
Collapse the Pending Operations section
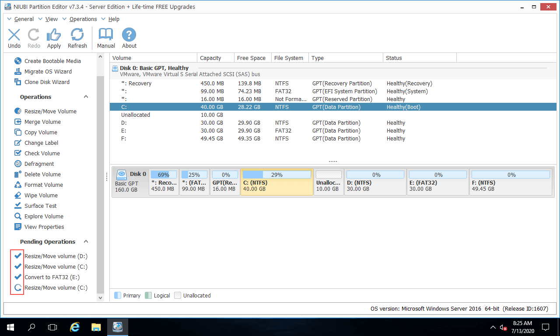86,242
